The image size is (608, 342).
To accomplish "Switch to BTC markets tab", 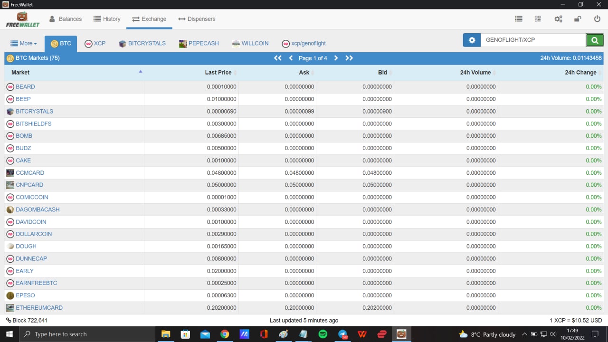I will (61, 44).
